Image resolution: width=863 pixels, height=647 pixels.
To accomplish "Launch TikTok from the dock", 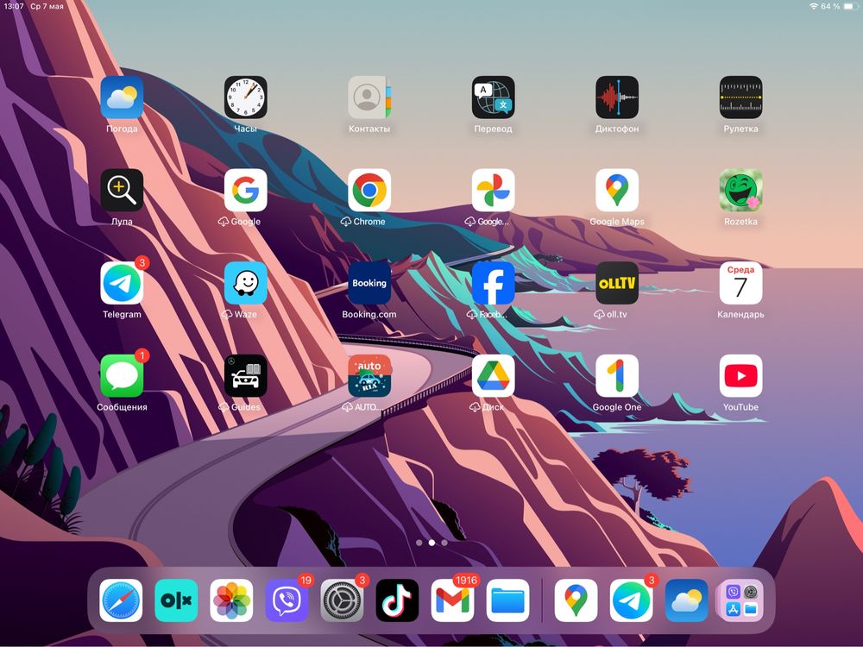I will pos(397,600).
